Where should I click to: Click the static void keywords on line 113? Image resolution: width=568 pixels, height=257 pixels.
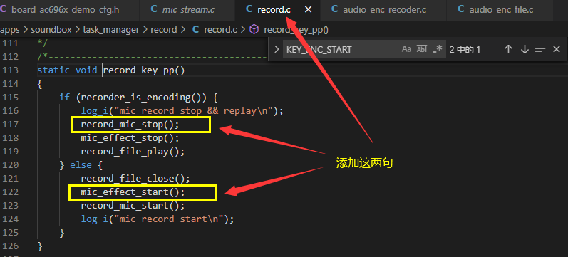click(67, 70)
